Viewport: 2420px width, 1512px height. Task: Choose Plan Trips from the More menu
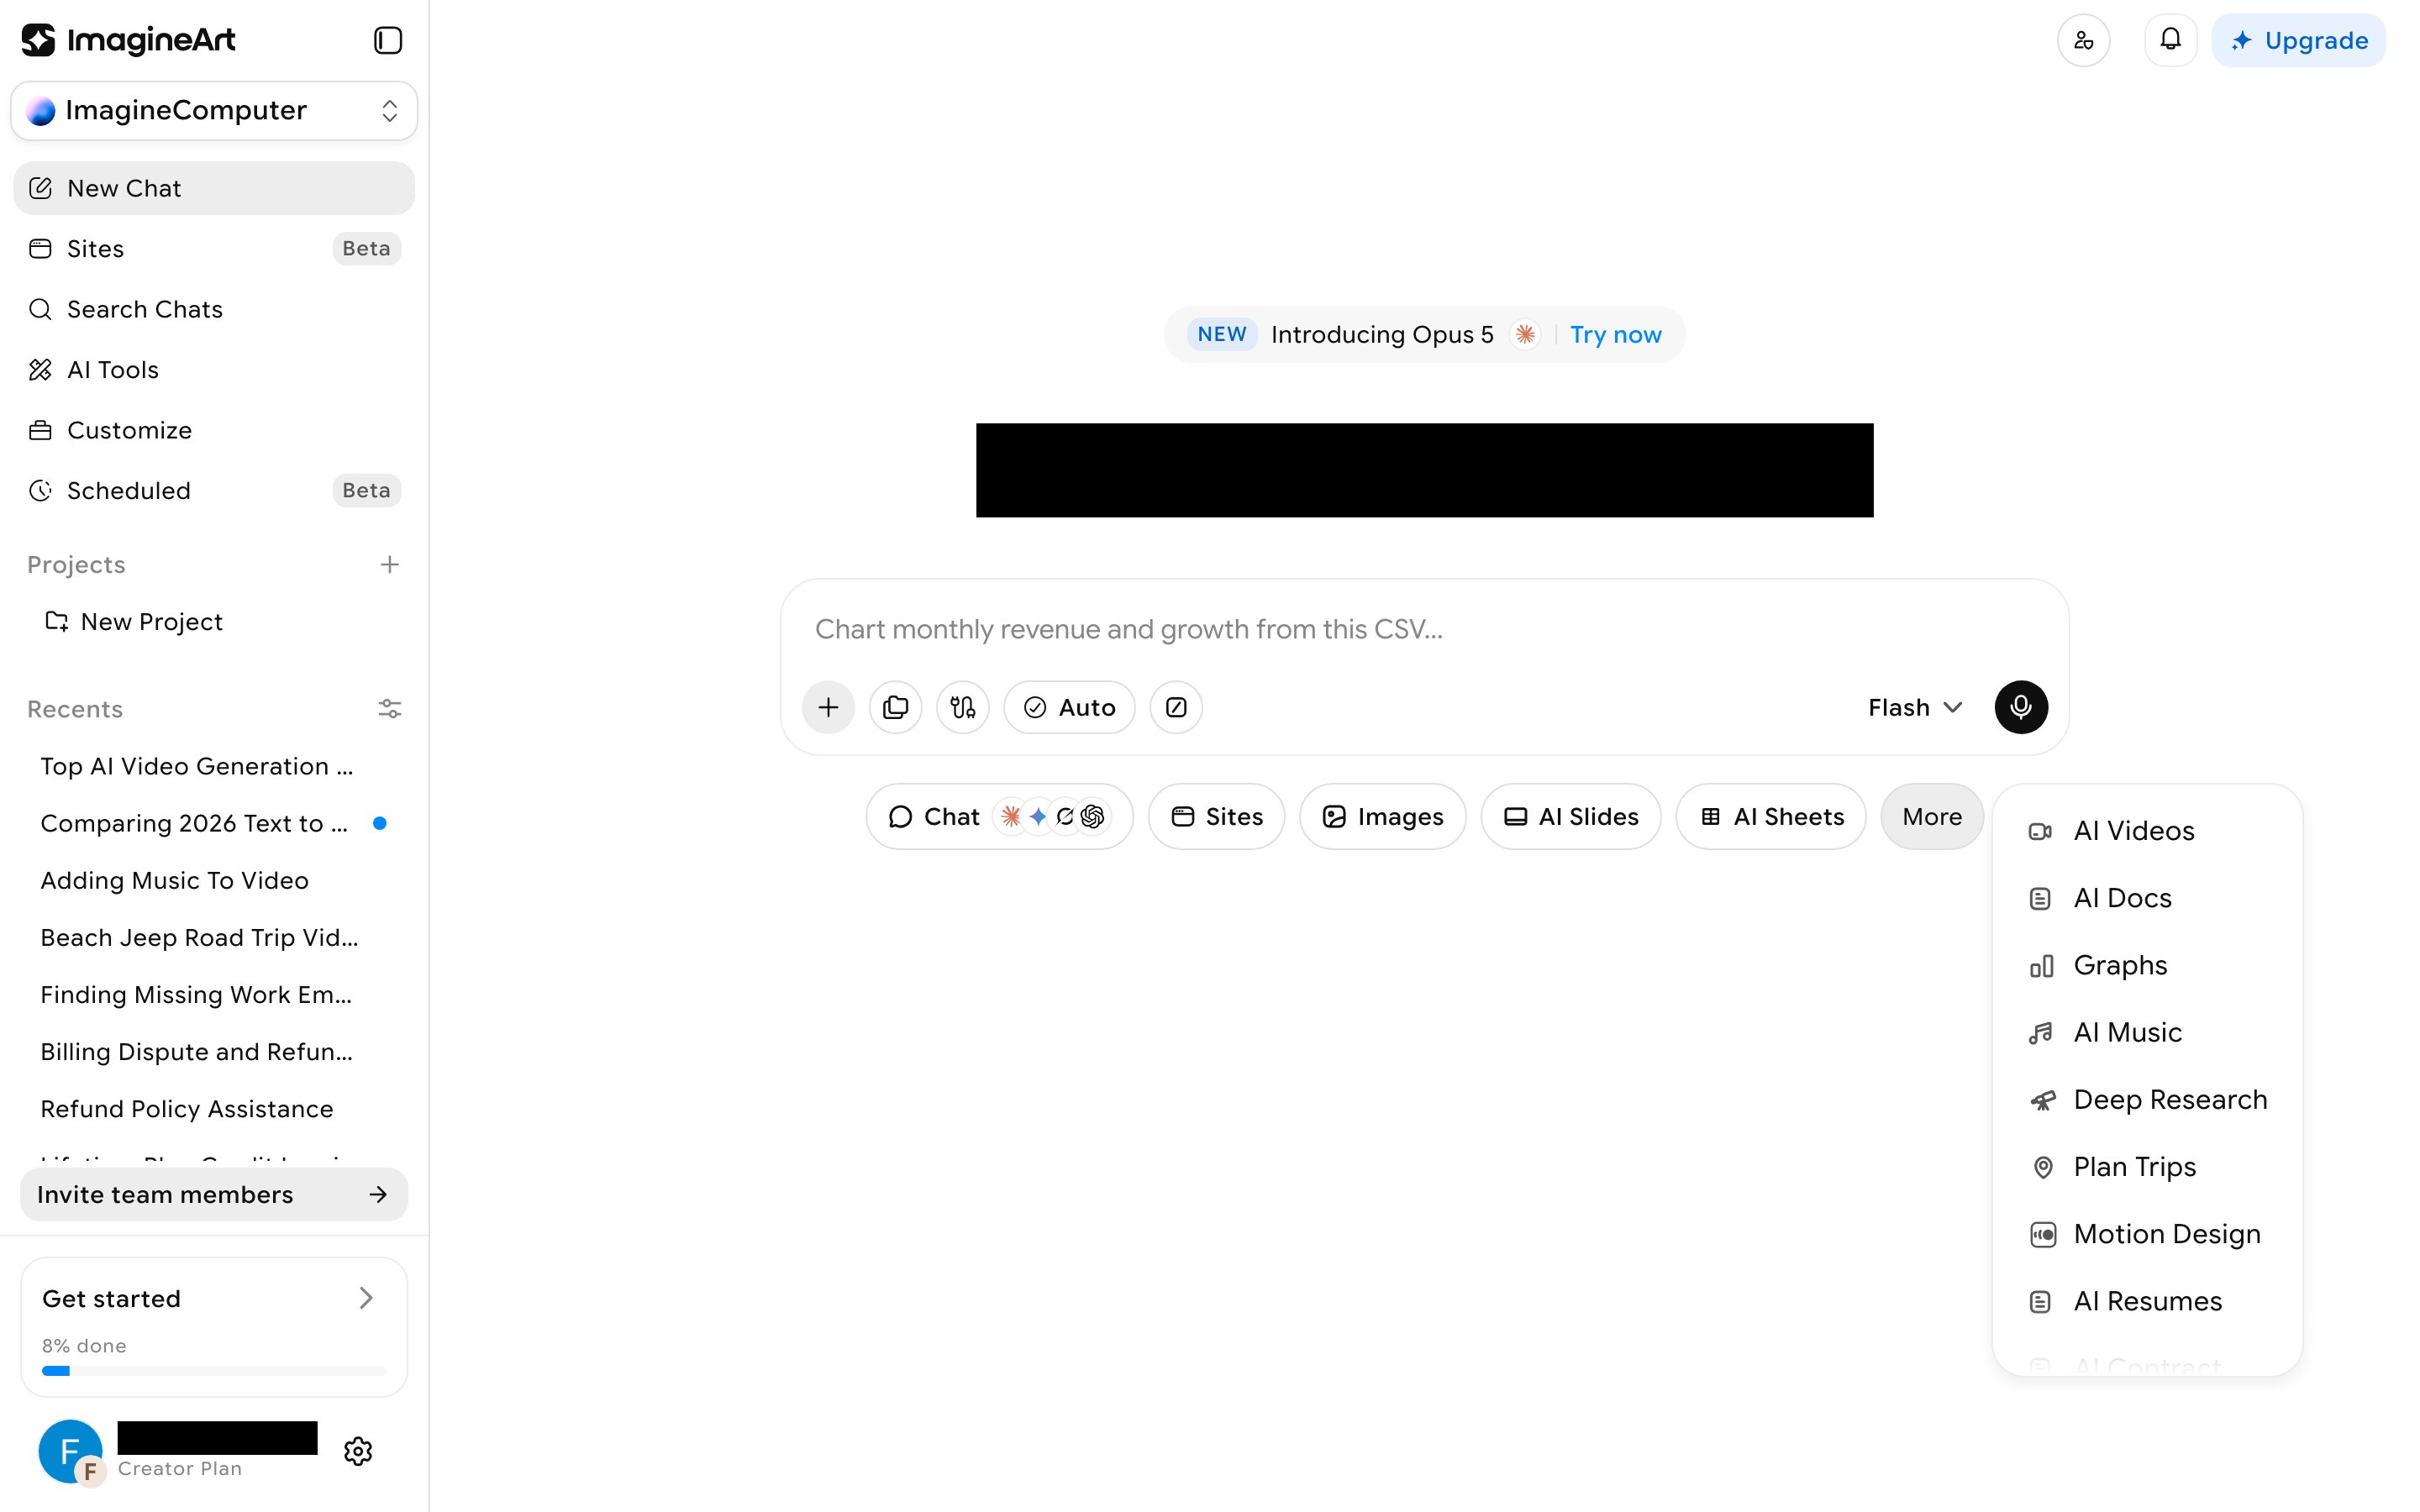pos(2148,1167)
